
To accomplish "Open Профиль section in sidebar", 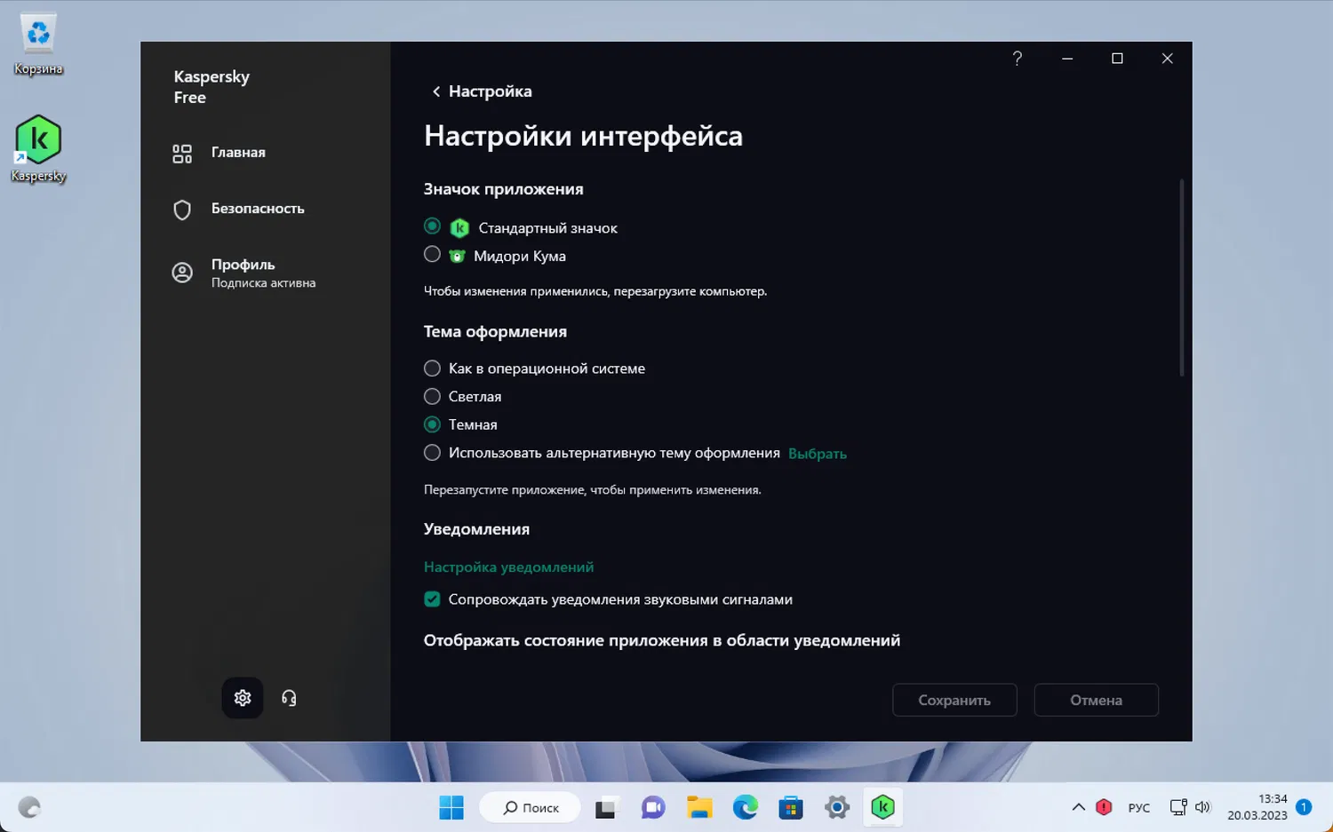I will 243,265.
